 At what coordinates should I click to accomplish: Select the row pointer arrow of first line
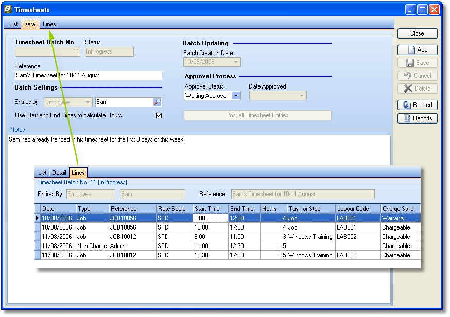38,218
